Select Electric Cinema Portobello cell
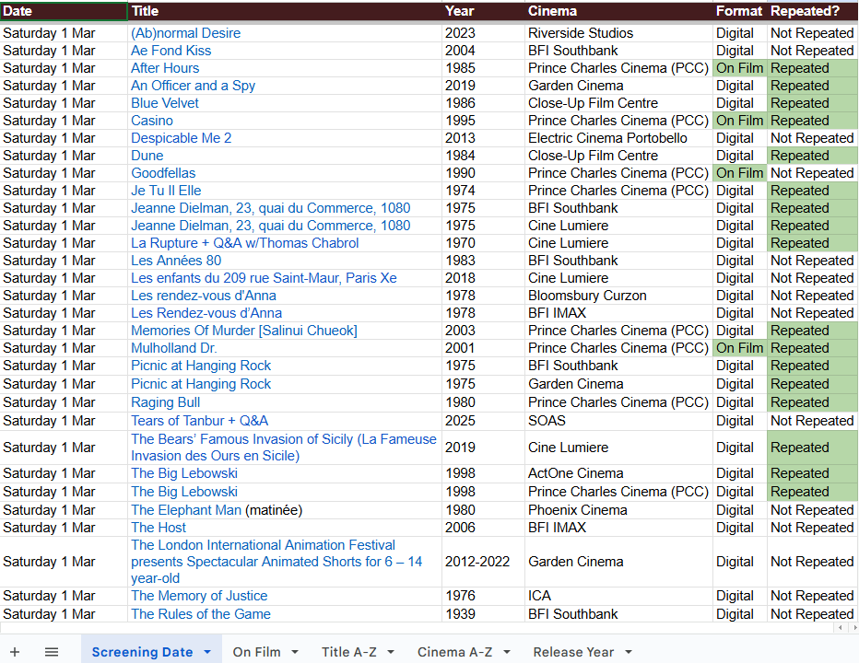 pyautogui.click(x=618, y=138)
